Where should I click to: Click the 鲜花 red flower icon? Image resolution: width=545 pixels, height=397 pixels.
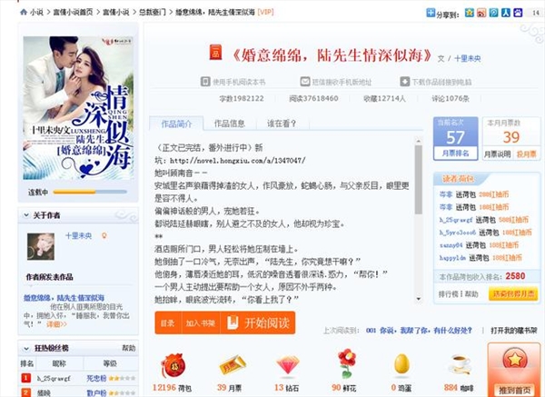tap(346, 364)
